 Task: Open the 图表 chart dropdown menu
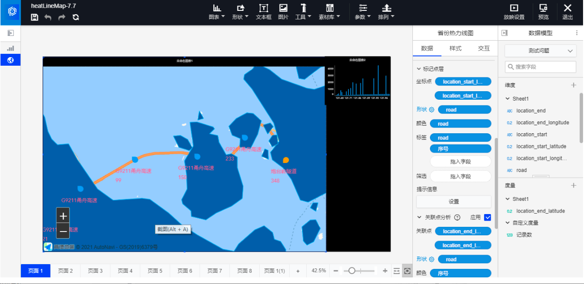[x=217, y=12]
